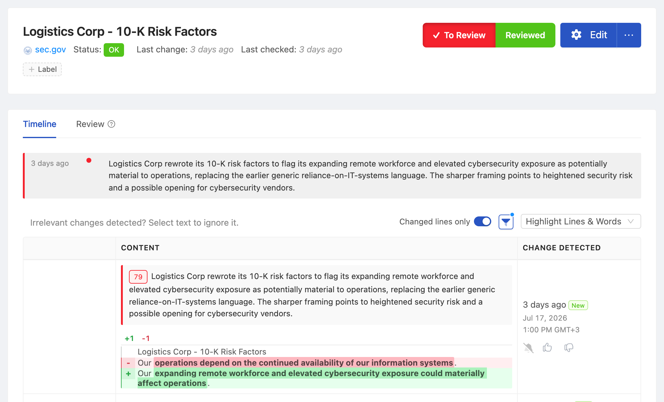Click the added line 'expanding remote workforce'

pyautogui.click(x=317, y=378)
